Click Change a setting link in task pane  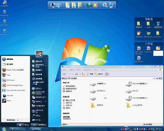coord(67,91)
